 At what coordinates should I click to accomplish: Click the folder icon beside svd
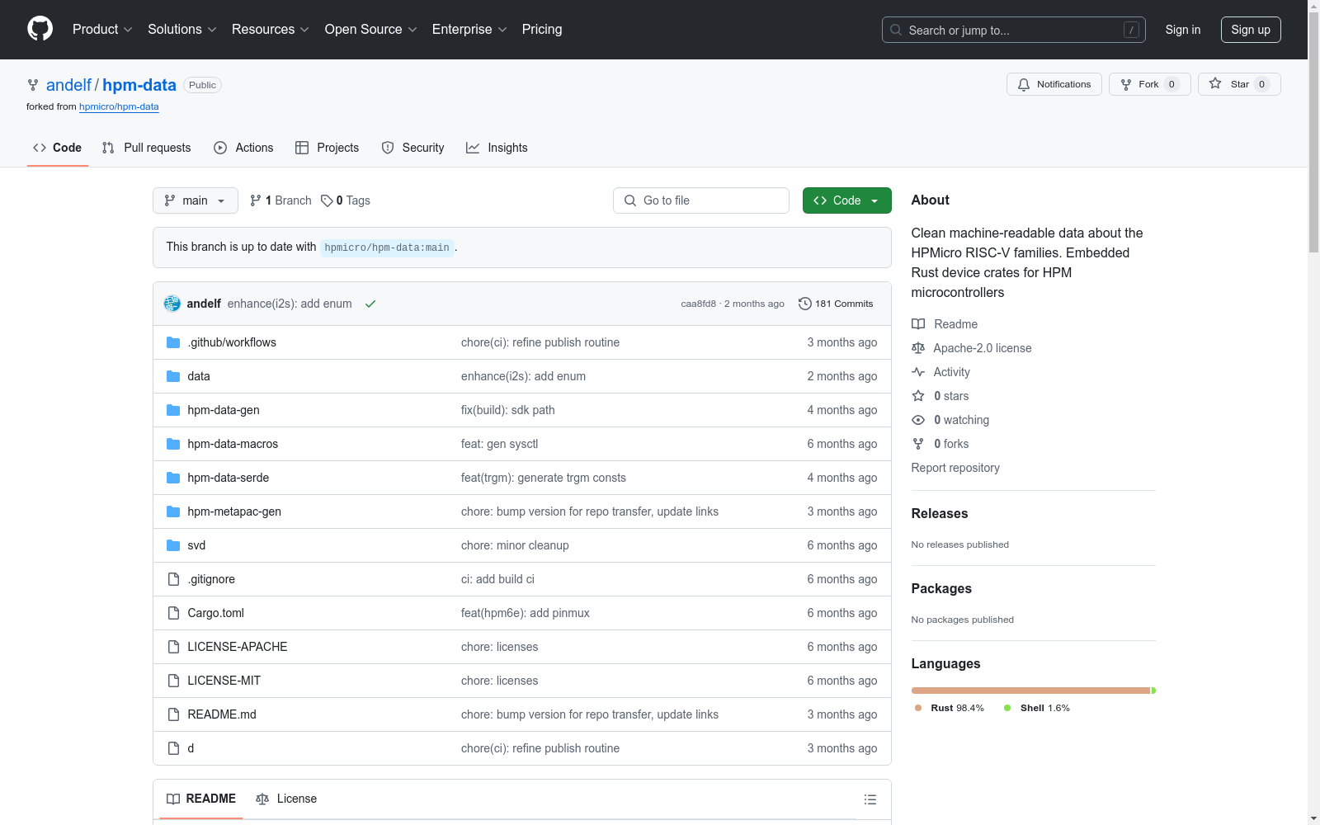click(173, 545)
